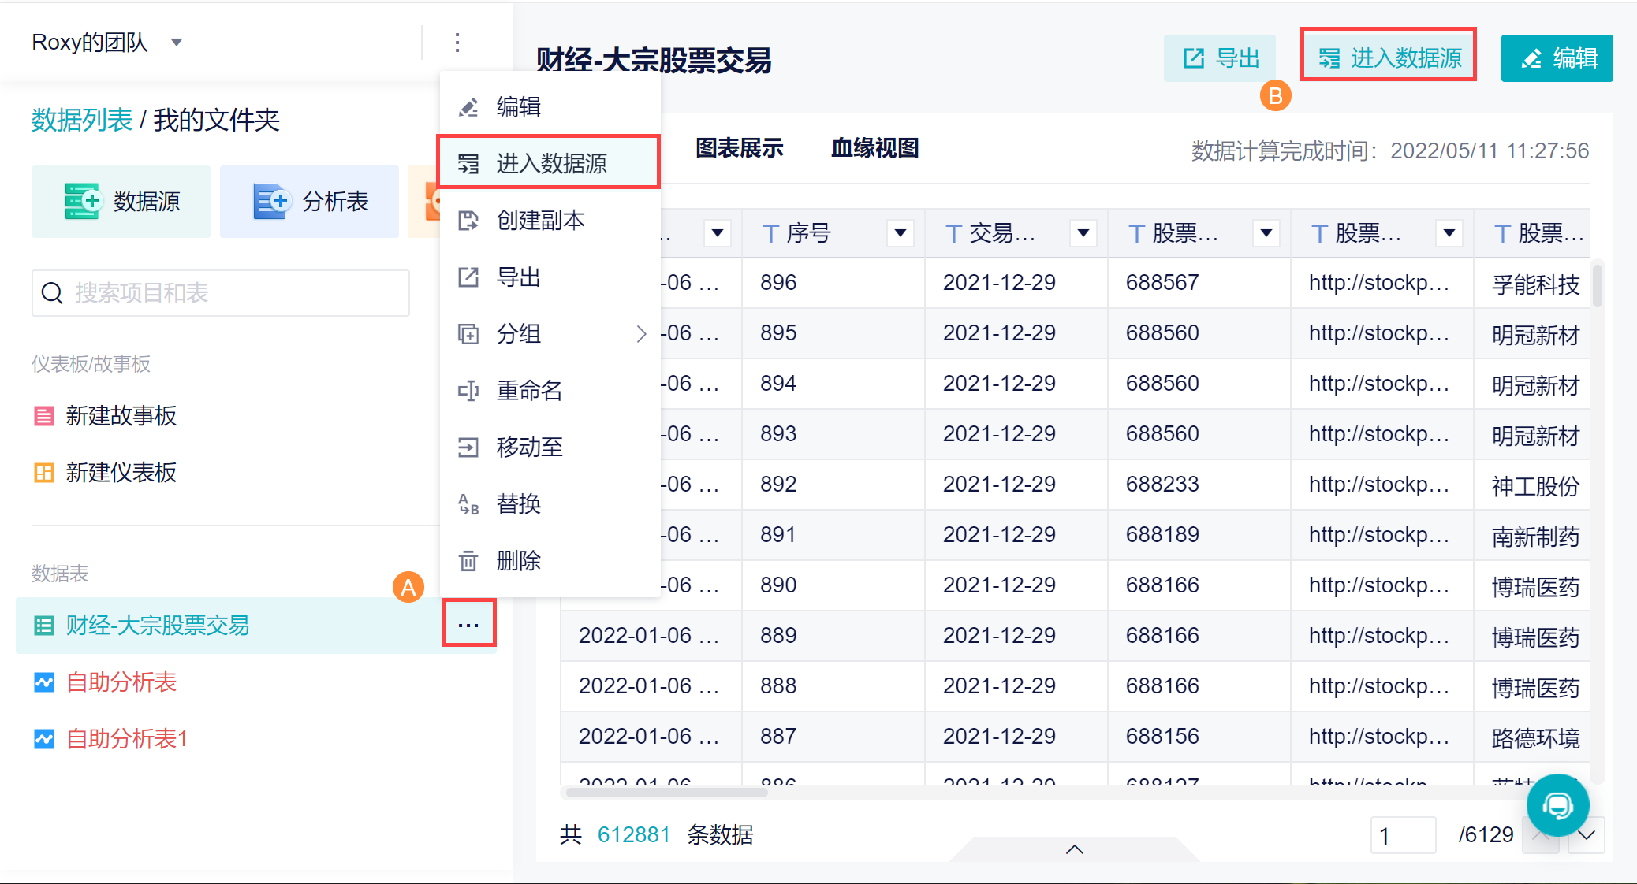1637x884 pixels.
Task: Select 重命名 in the context menu
Action: (529, 391)
